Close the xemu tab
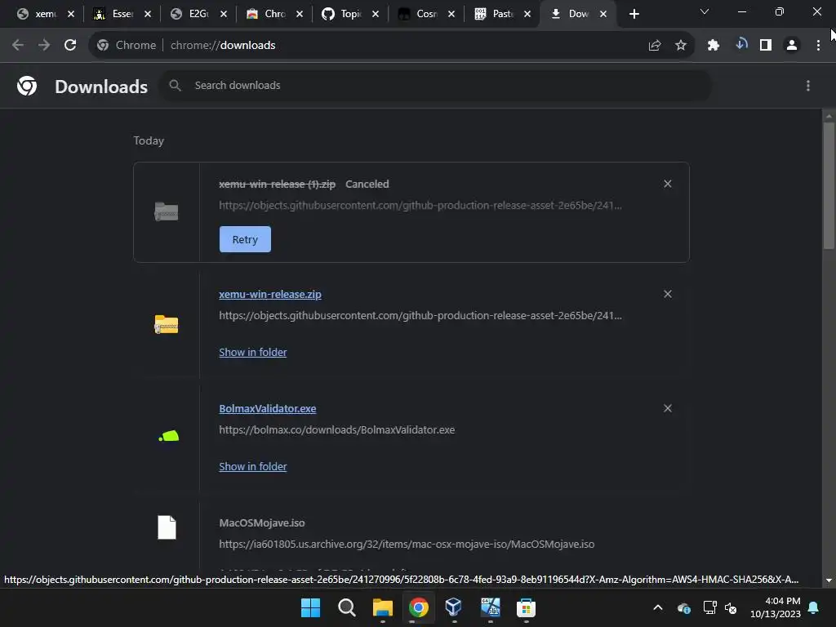The height and width of the screenshot is (627, 836). [x=71, y=15]
